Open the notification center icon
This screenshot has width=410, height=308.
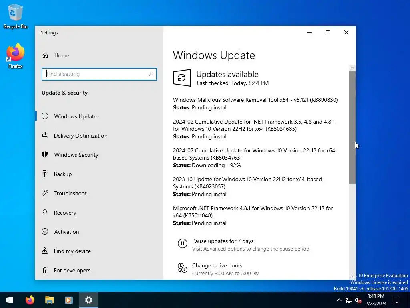(x=397, y=300)
